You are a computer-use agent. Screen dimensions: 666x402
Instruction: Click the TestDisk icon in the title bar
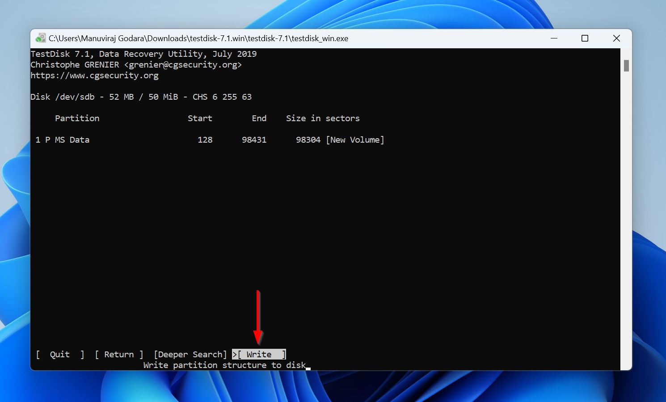41,38
